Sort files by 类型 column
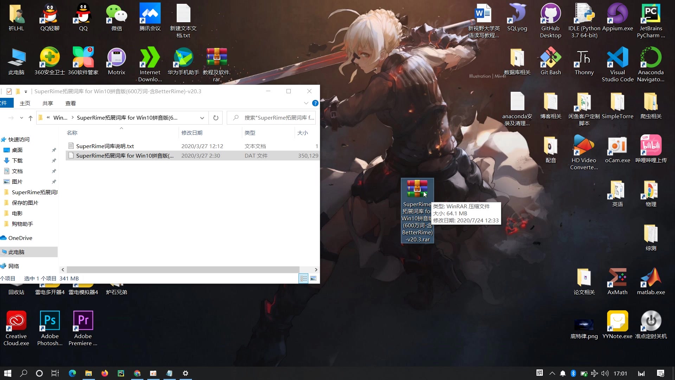Viewport: 675px width, 380px height. pos(250,133)
